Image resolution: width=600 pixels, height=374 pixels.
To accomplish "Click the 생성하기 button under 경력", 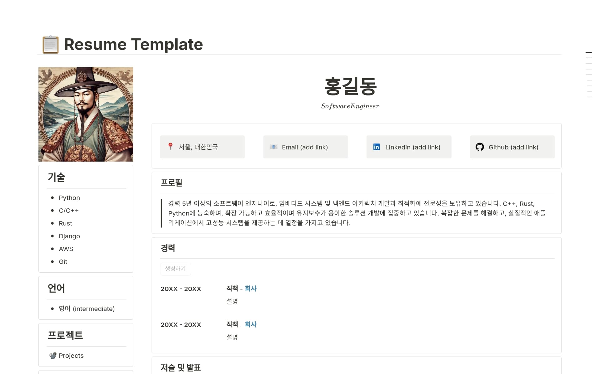I will (175, 269).
